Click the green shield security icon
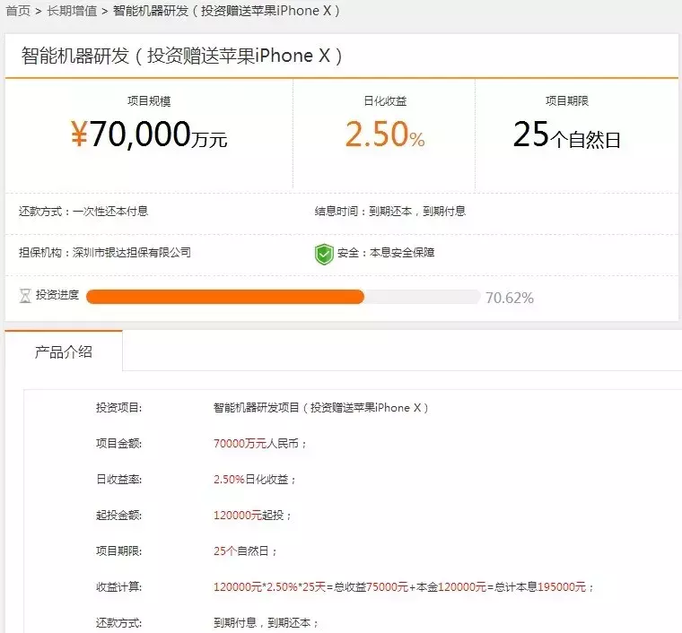 coord(324,254)
